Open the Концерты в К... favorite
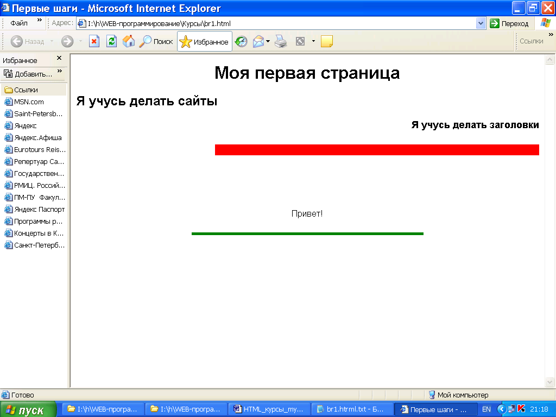Viewport: 556px width, 417px height. tap(34, 233)
